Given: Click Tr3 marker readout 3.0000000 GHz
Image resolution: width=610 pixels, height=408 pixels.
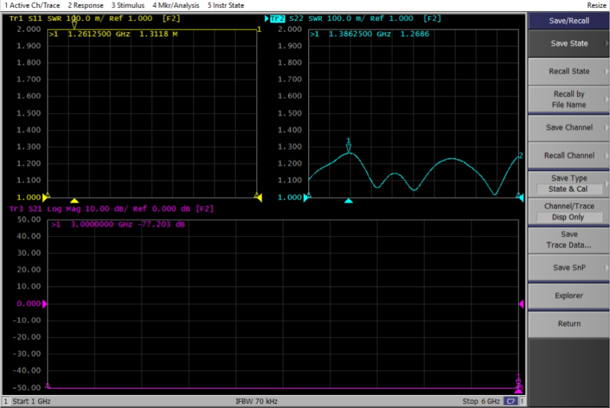Looking at the screenshot, I should 101,224.
